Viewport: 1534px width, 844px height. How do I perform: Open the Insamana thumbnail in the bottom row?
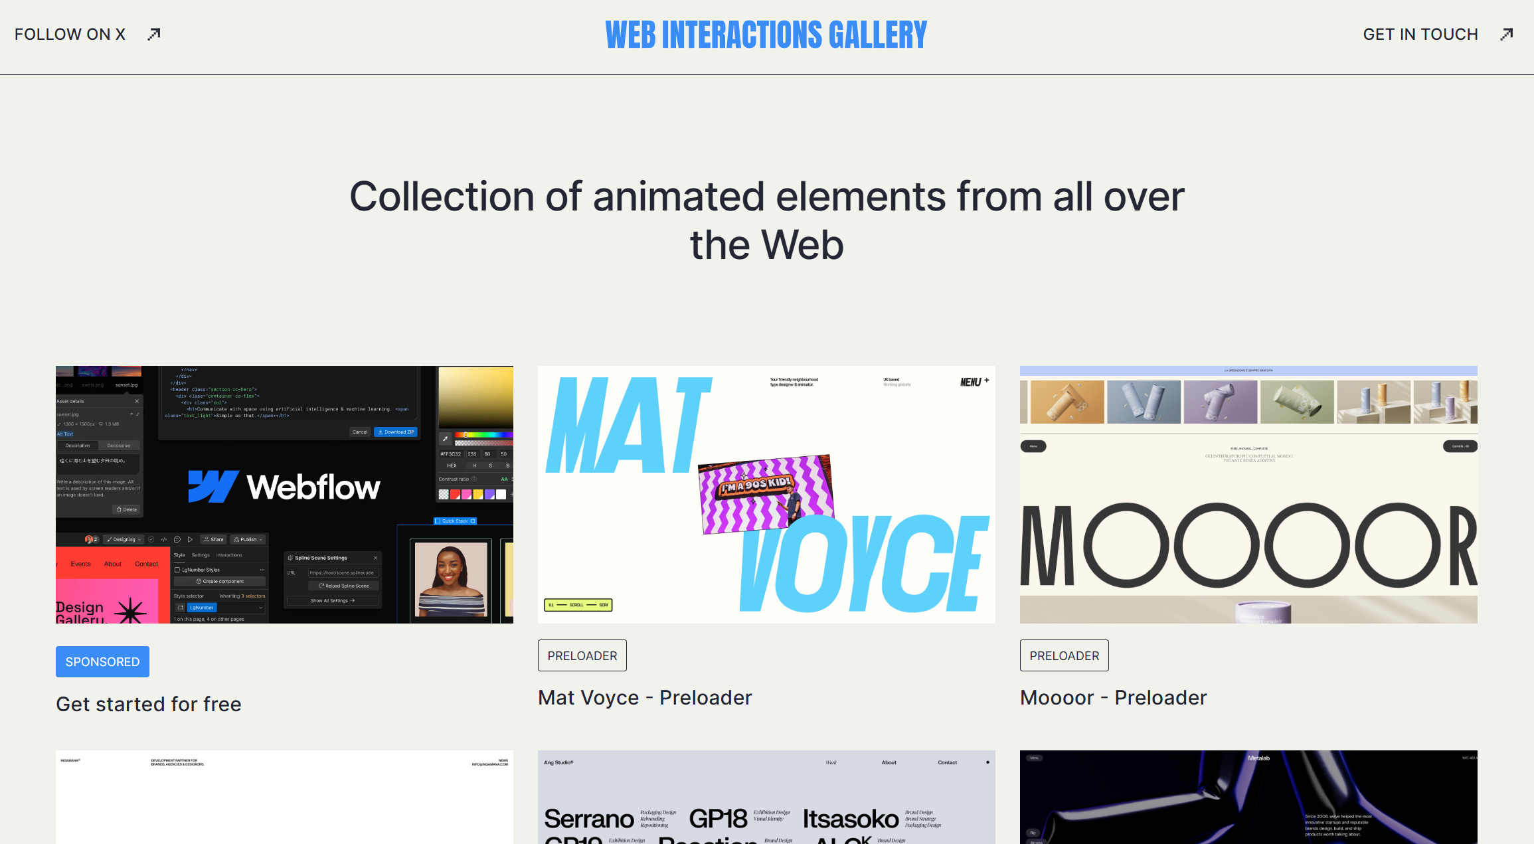click(x=284, y=797)
